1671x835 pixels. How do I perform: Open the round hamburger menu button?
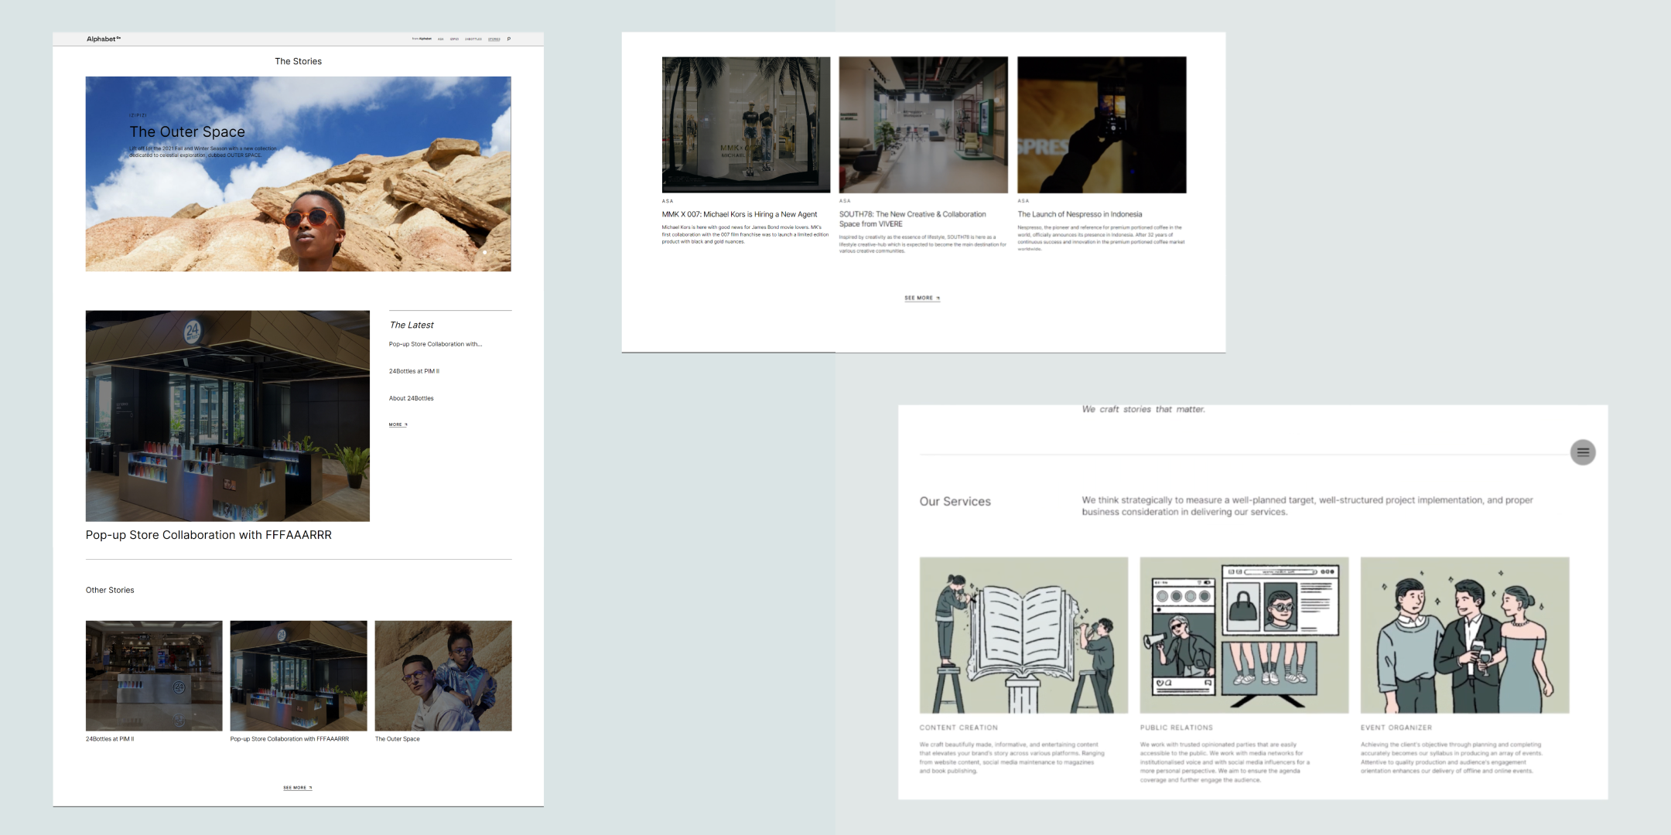click(x=1583, y=452)
